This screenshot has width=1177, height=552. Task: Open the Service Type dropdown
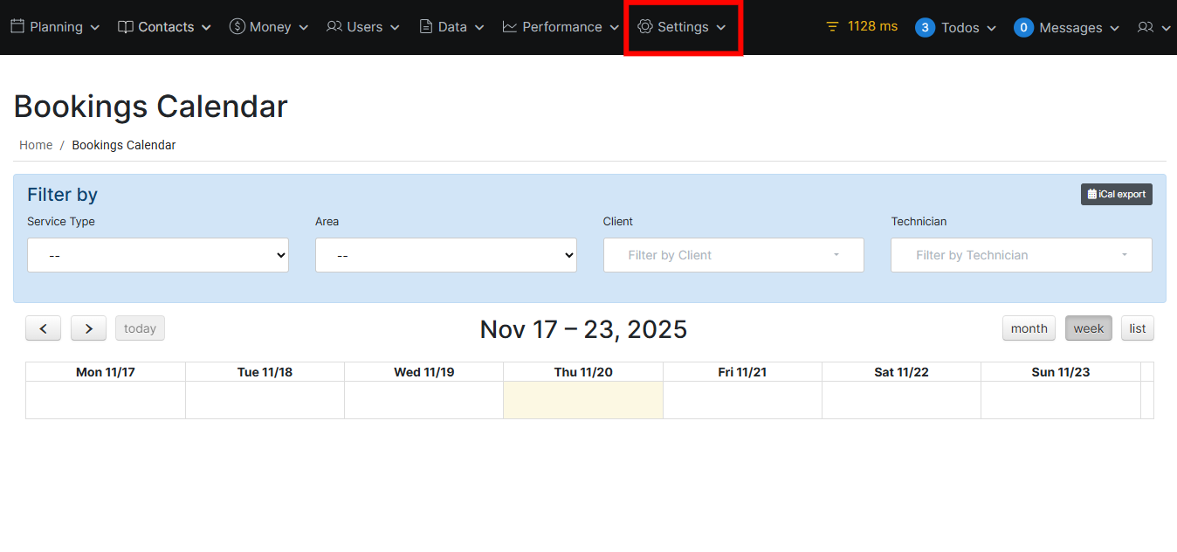pos(158,256)
